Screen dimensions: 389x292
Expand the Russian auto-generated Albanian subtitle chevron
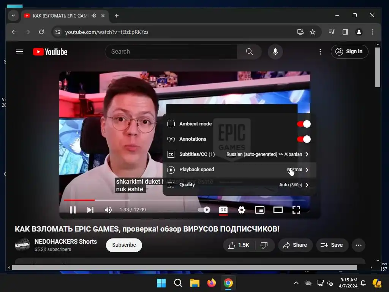click(307, 154)
